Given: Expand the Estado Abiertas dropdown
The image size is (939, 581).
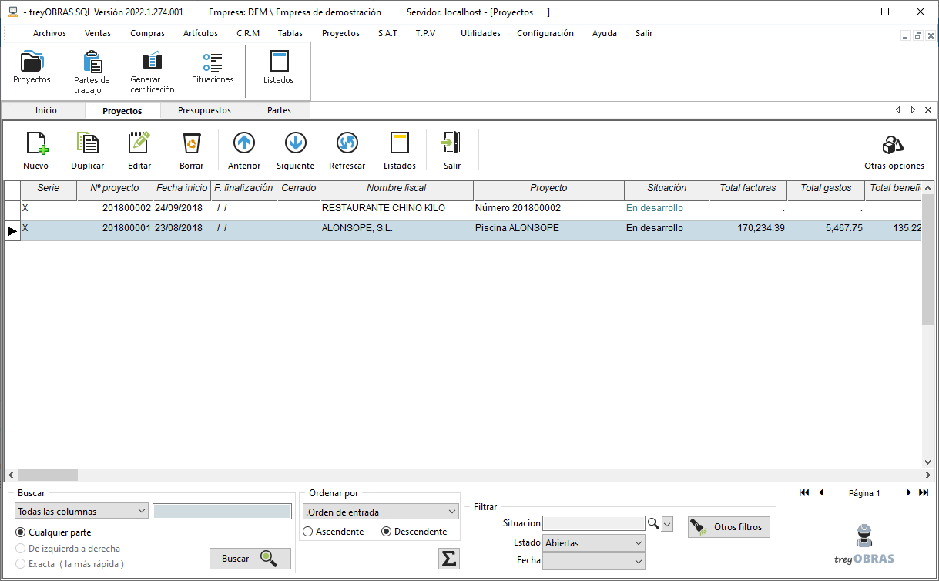Looking at the screenshot, I should (x=594, y=543).
